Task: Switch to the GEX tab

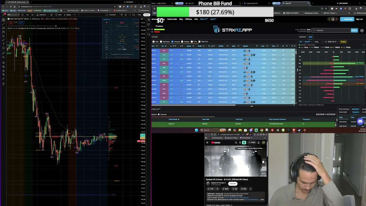Action: tap(311, 37)
